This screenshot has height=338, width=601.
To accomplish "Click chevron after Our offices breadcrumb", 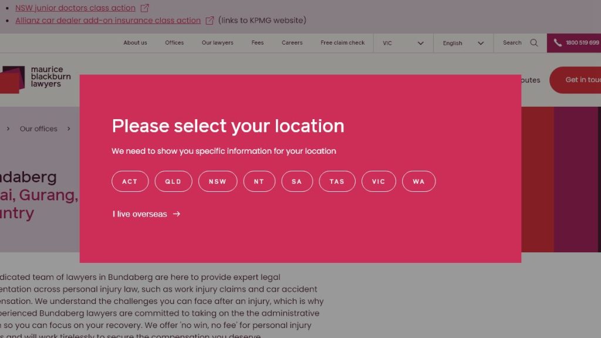I will pyautogui.click(x=69, y=129).
